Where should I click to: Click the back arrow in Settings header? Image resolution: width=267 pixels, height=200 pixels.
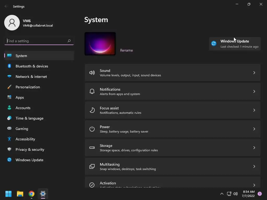[6, 6]
